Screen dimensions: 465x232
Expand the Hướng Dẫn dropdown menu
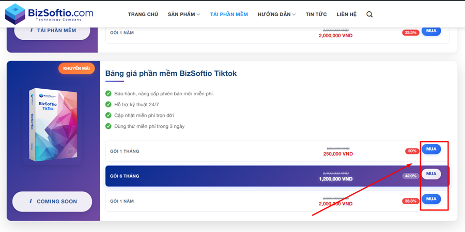click(x=277, y=14)
